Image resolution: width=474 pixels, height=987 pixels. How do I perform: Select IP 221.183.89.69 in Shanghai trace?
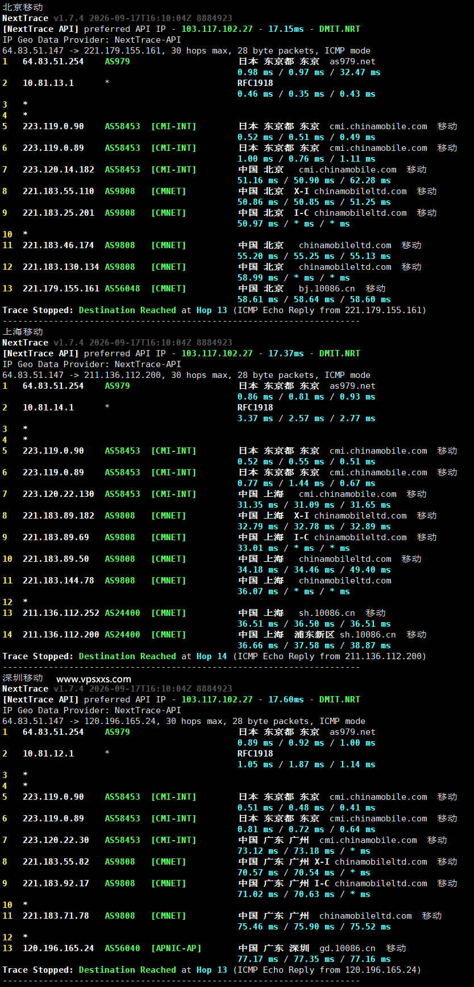coord(56,537)
